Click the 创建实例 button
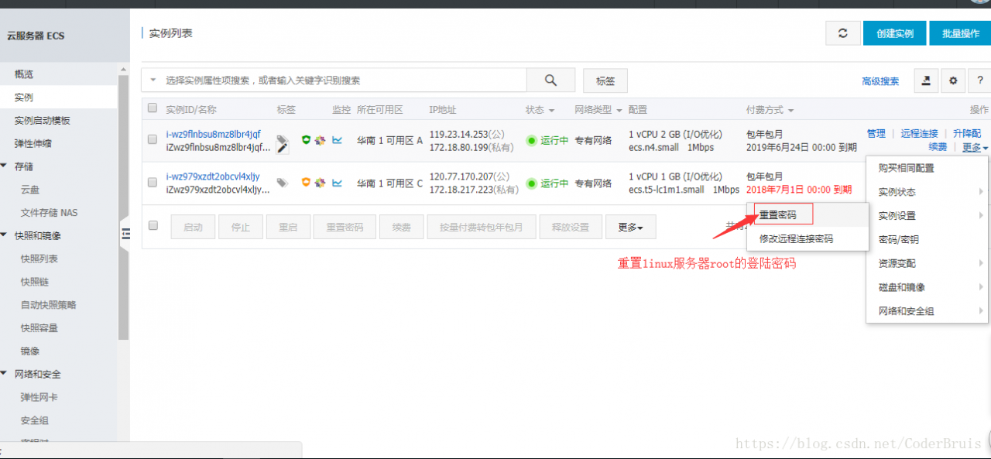 895,33
